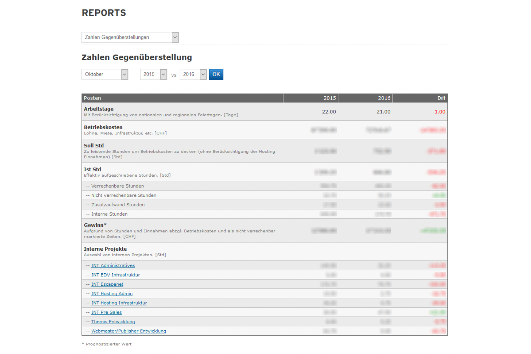
Task: Expand the Oktober month dropdown
Action: [104, 74]
